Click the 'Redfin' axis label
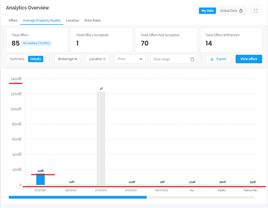Image resolution: width=268 pixels, height=208 pixels. [x=222, y=190]
